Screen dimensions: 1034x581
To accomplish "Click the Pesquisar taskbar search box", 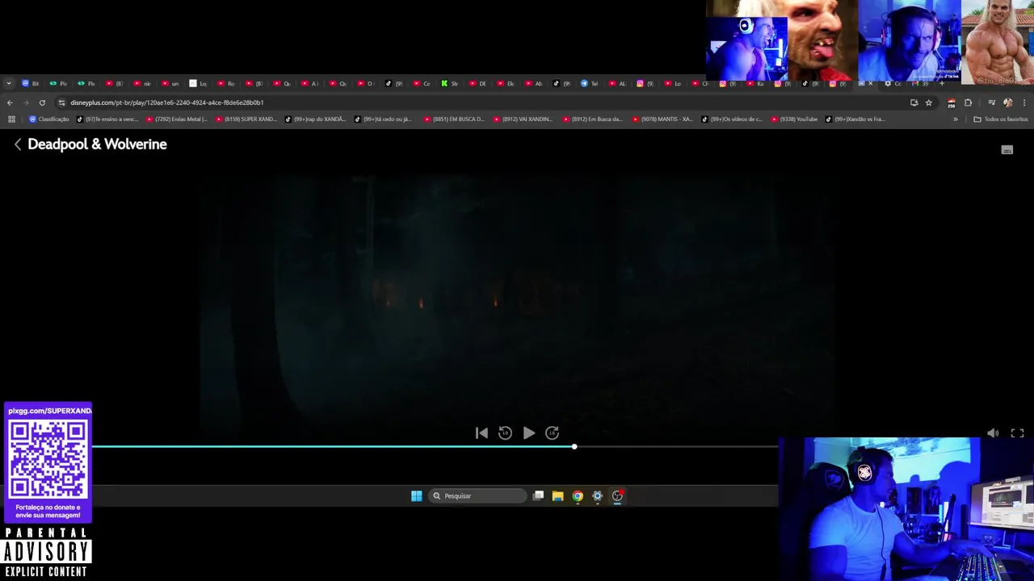I will pos(477,496).
